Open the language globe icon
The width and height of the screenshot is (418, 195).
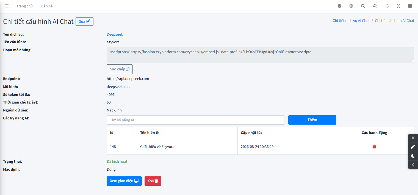(x=351, y=6)
